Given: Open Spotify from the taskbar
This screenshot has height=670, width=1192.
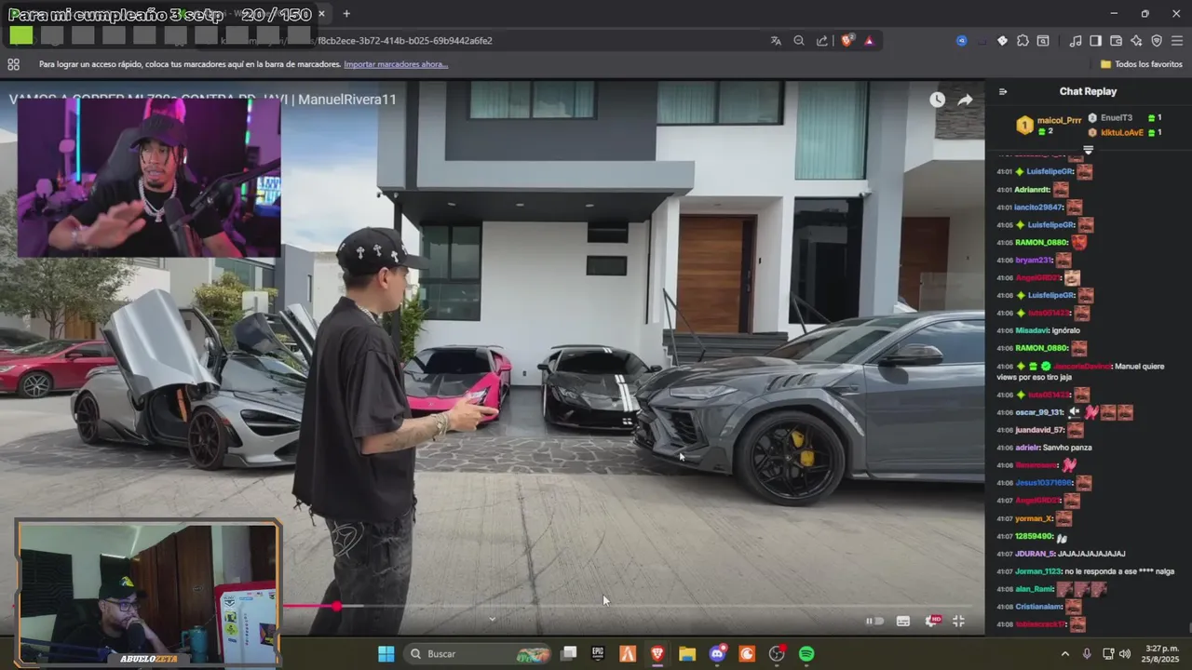Looking at the screenshot, I should click(806, 654).
